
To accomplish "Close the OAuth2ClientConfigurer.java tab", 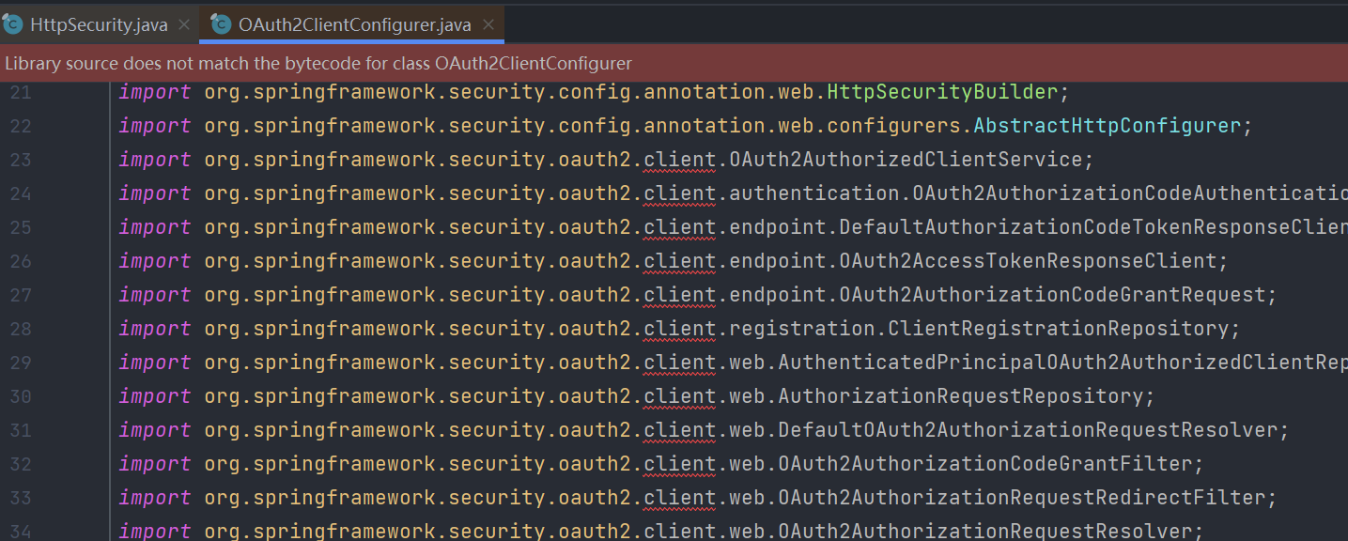I will coord(488,25).
